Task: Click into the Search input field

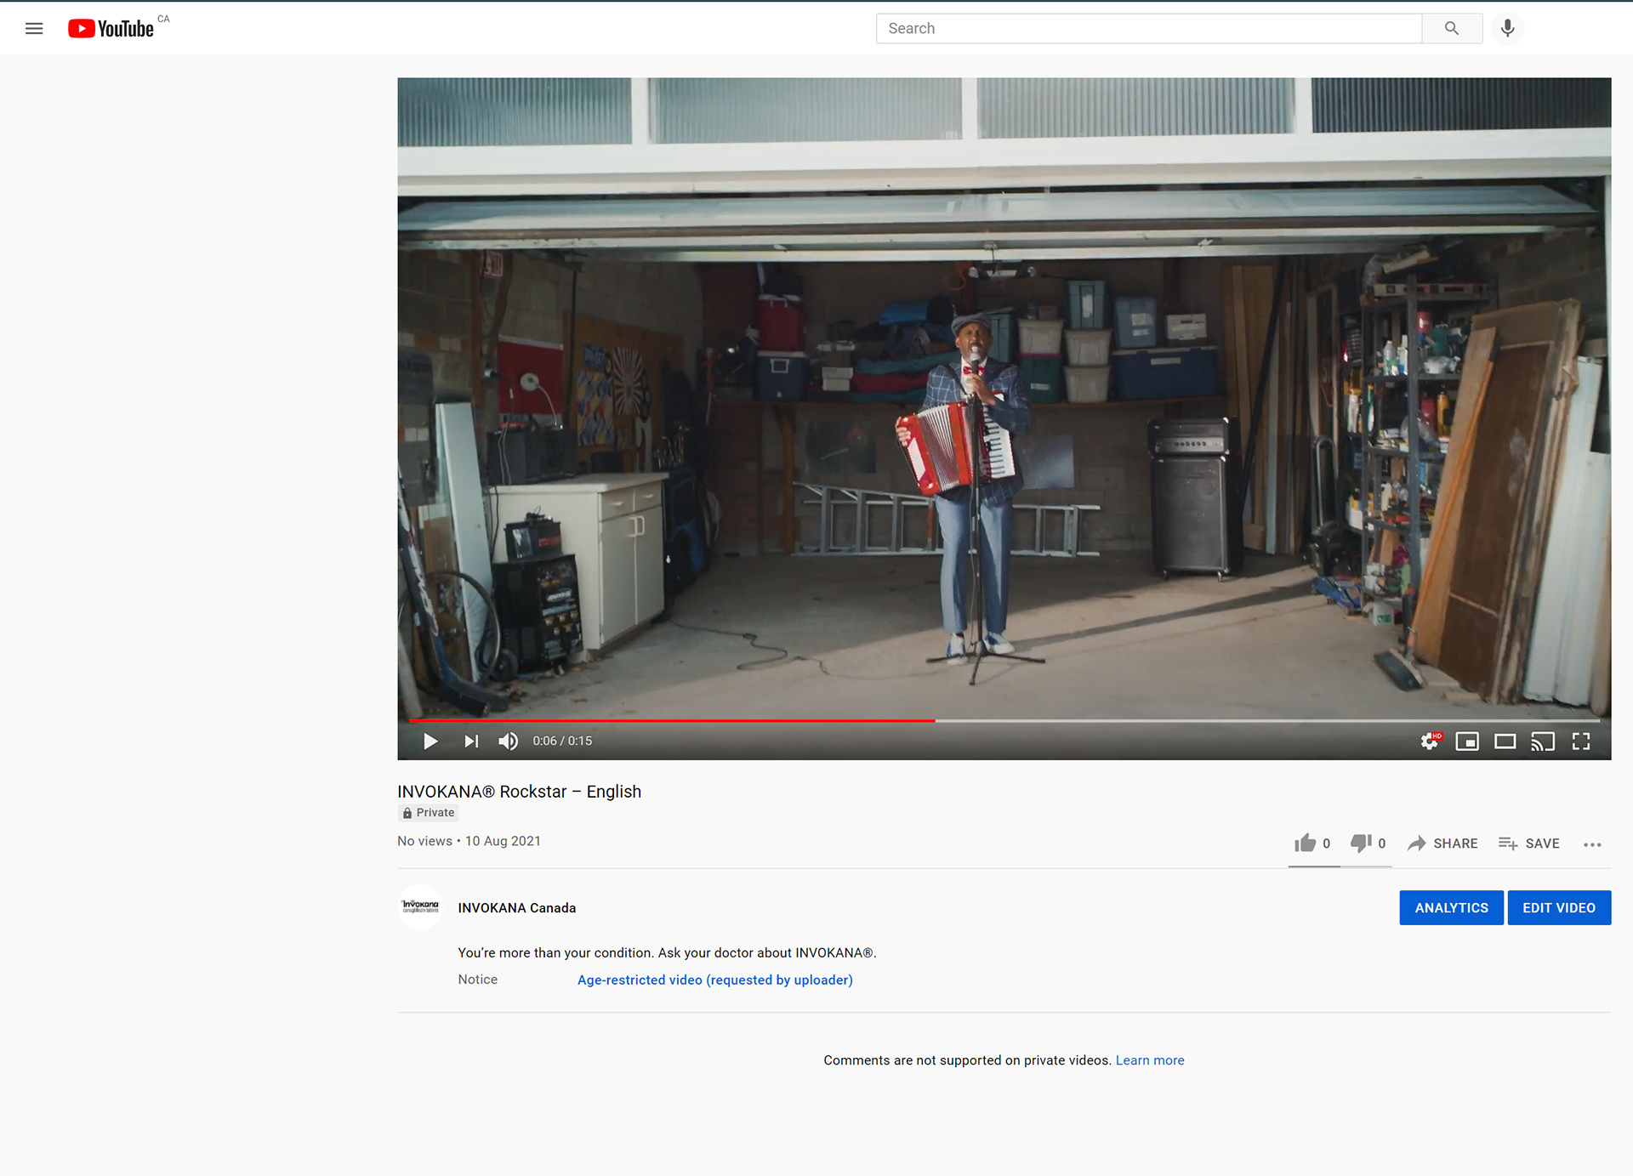Action: [x=1148, y=28]
